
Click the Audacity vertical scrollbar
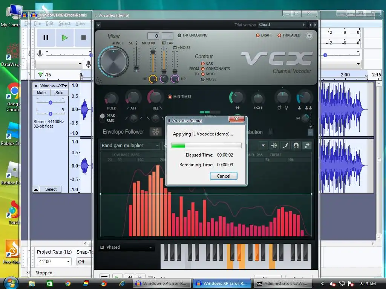pyautogui.click(x=379, y=161)
